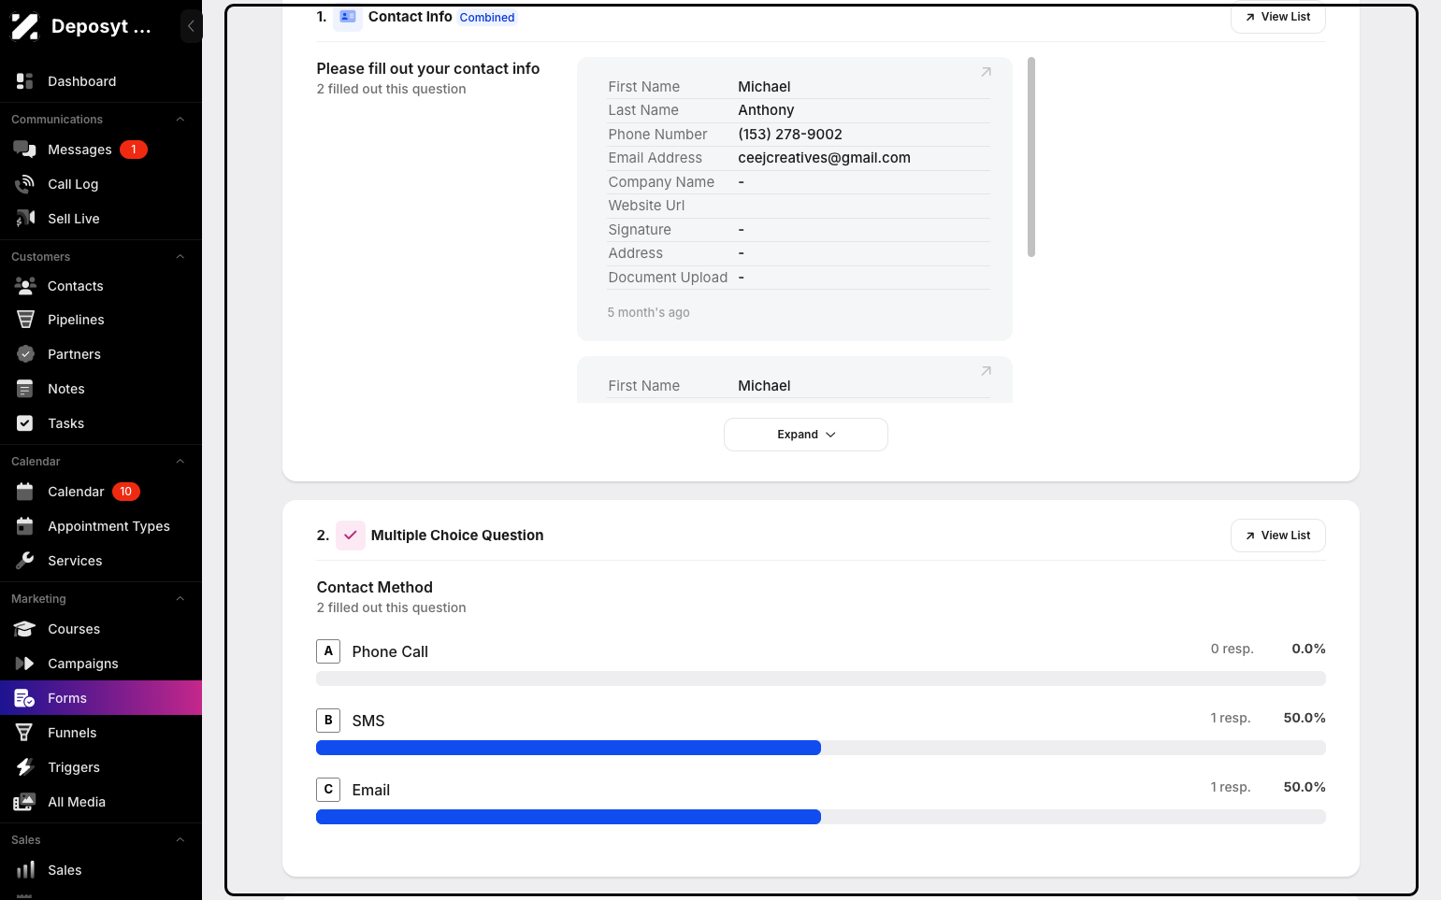Viewport: 1441px width, 900px height.
Task: Click the SMS response progress bar
Action: (x=821, y=748)
